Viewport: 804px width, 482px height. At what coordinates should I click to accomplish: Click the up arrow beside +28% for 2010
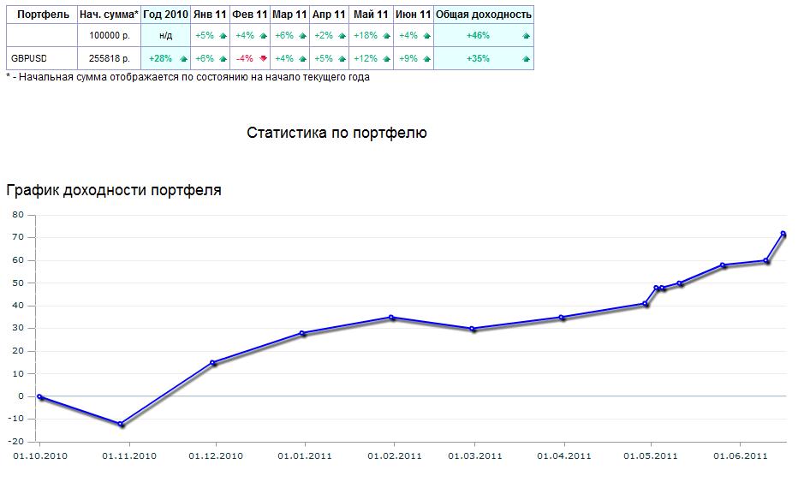click(x=182, y=59)
